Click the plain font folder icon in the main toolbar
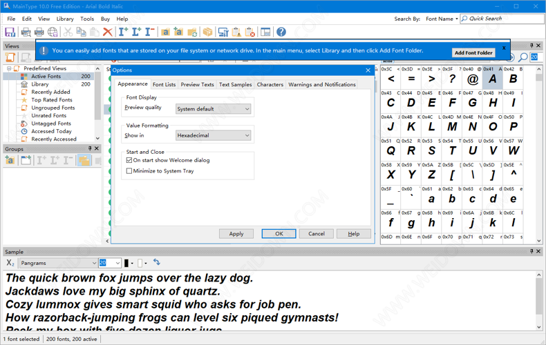The height and width of the screenshot is (345, 546). 165,32
